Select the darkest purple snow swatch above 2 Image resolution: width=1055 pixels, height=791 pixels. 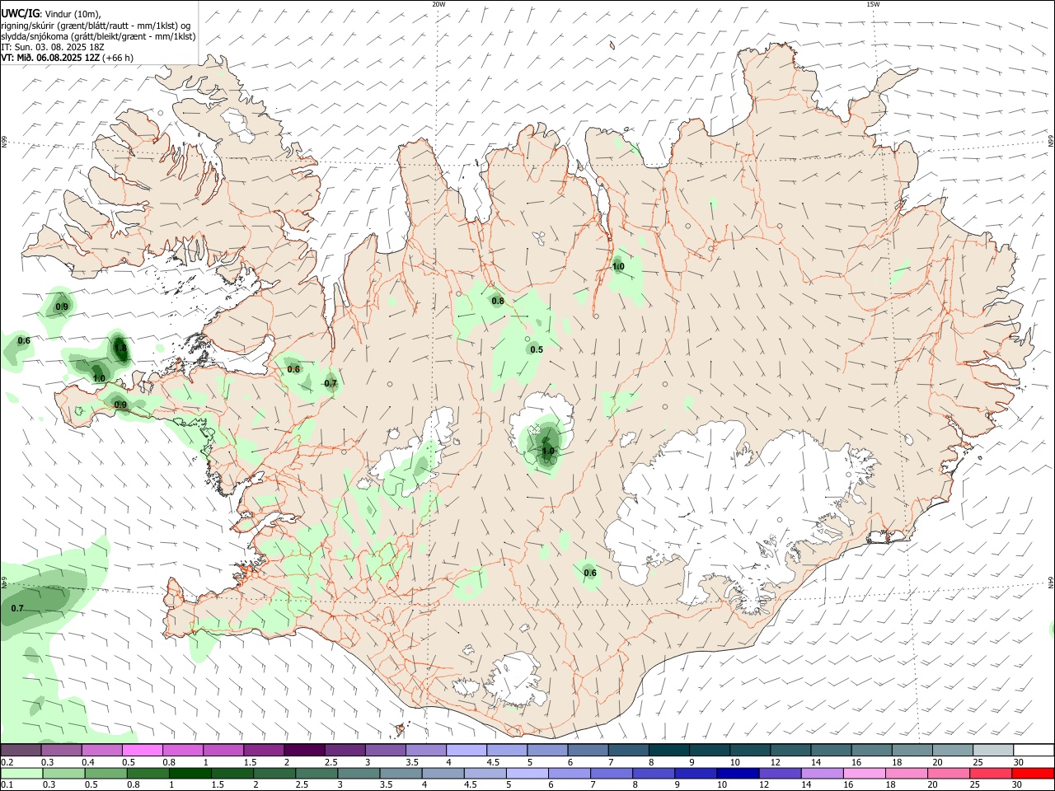[304, 750]
